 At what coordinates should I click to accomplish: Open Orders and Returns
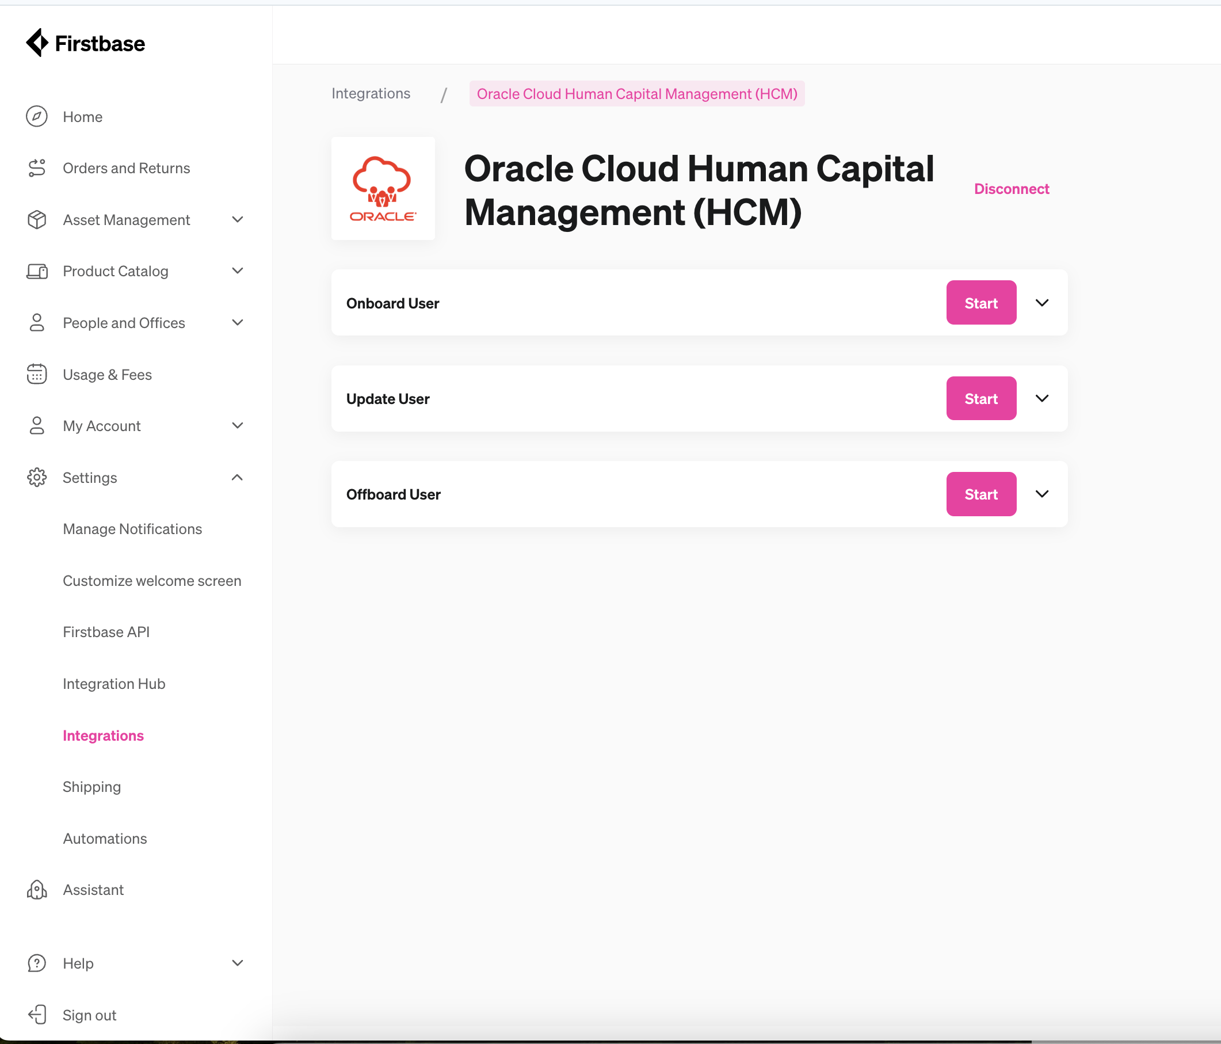(126, 168)
